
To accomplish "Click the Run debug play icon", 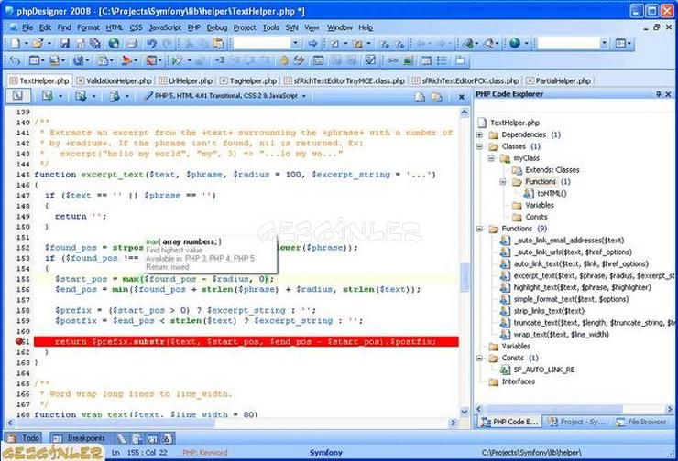I will coord(177,60).
